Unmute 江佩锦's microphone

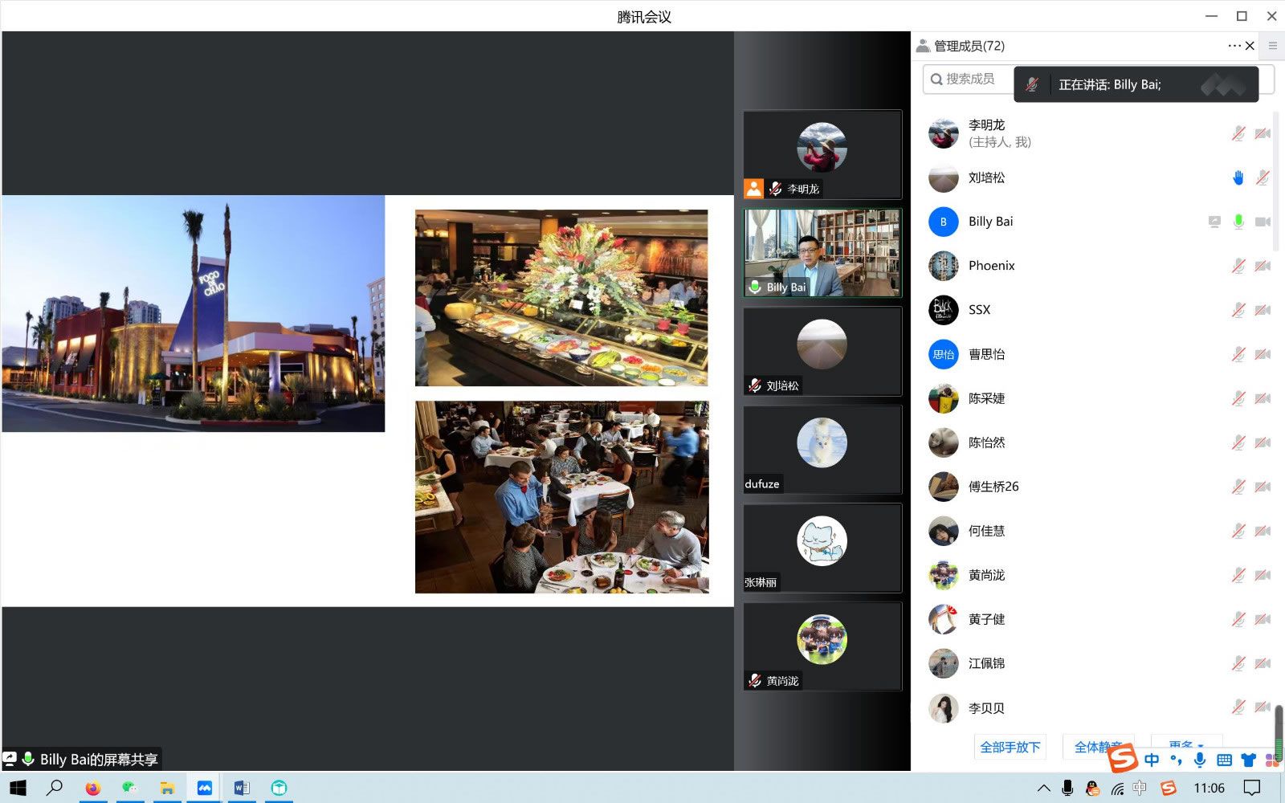1238,663
